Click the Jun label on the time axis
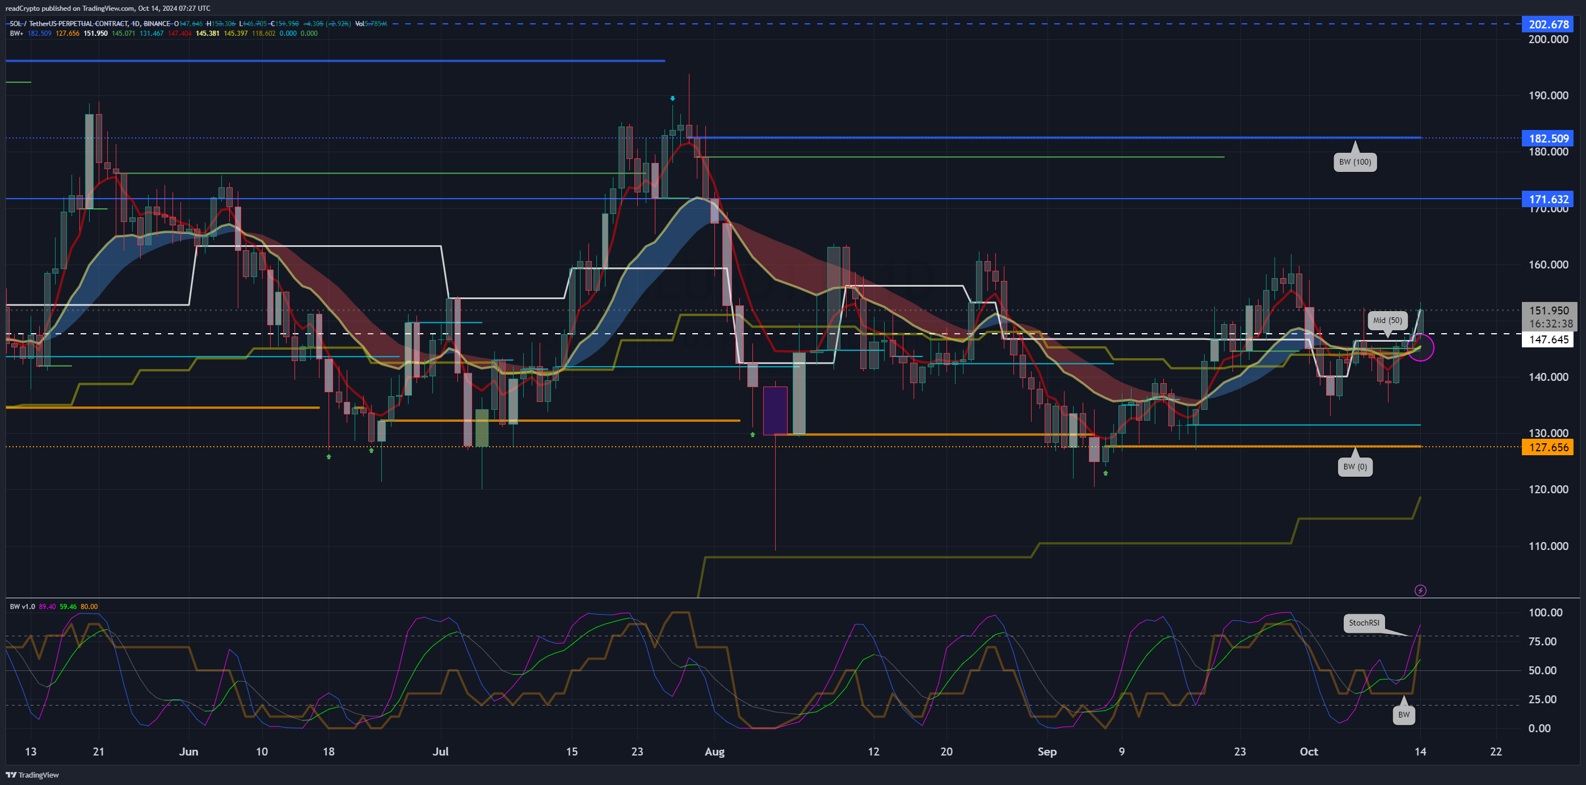 (x=188, y=751)
